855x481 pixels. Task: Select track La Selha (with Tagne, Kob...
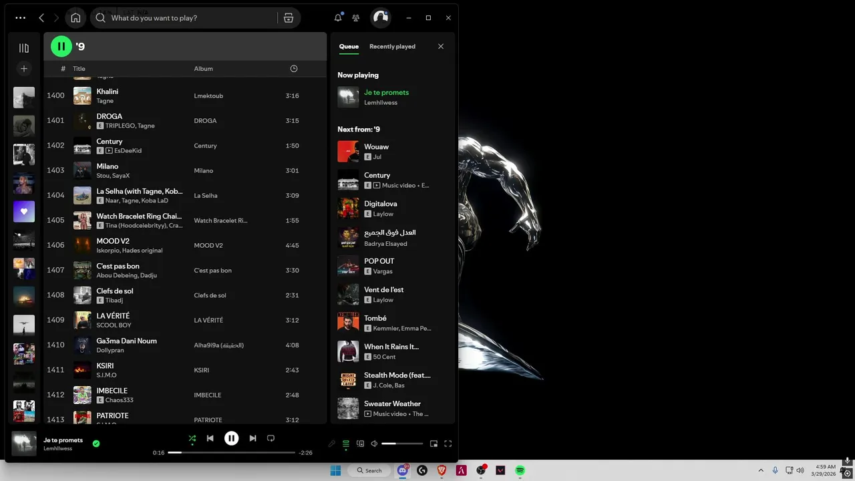(x=185, y=195)
